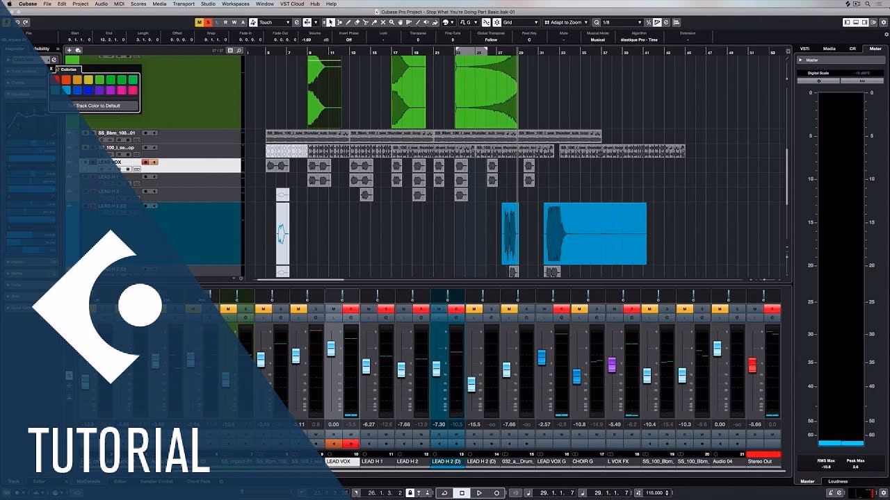Open the Workspaces menu
This screenshot has height=500, width=890.
point(235,4)
